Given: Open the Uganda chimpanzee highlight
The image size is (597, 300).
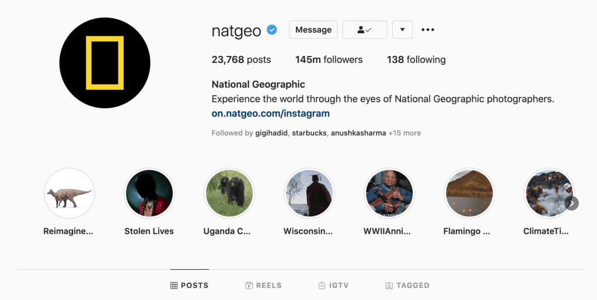Looking at the screenshot, I should pos(229,193).
